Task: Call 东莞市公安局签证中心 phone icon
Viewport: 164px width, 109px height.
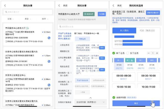Action: tap(49, 85)
